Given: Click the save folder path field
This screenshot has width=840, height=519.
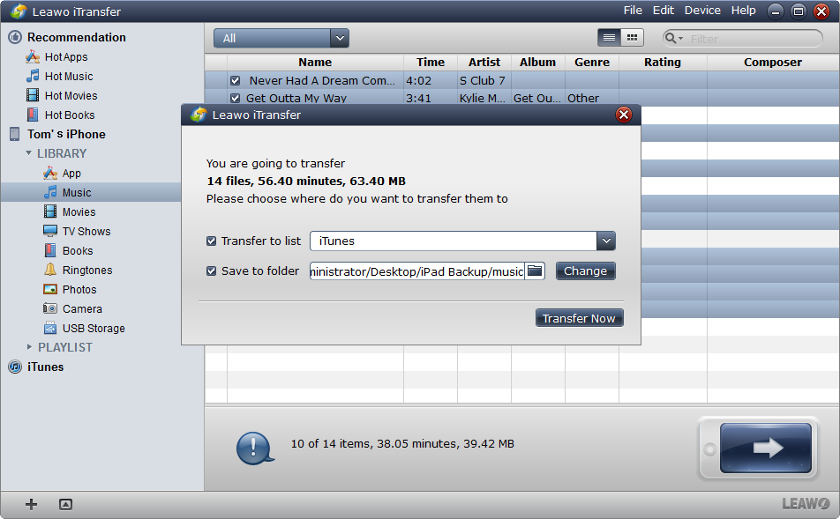Looking at the screenshot, I should pyautogui.click(x=416, y=271).
